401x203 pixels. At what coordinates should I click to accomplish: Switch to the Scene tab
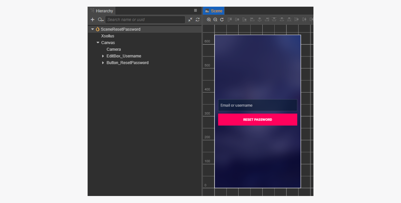point(214,11)
